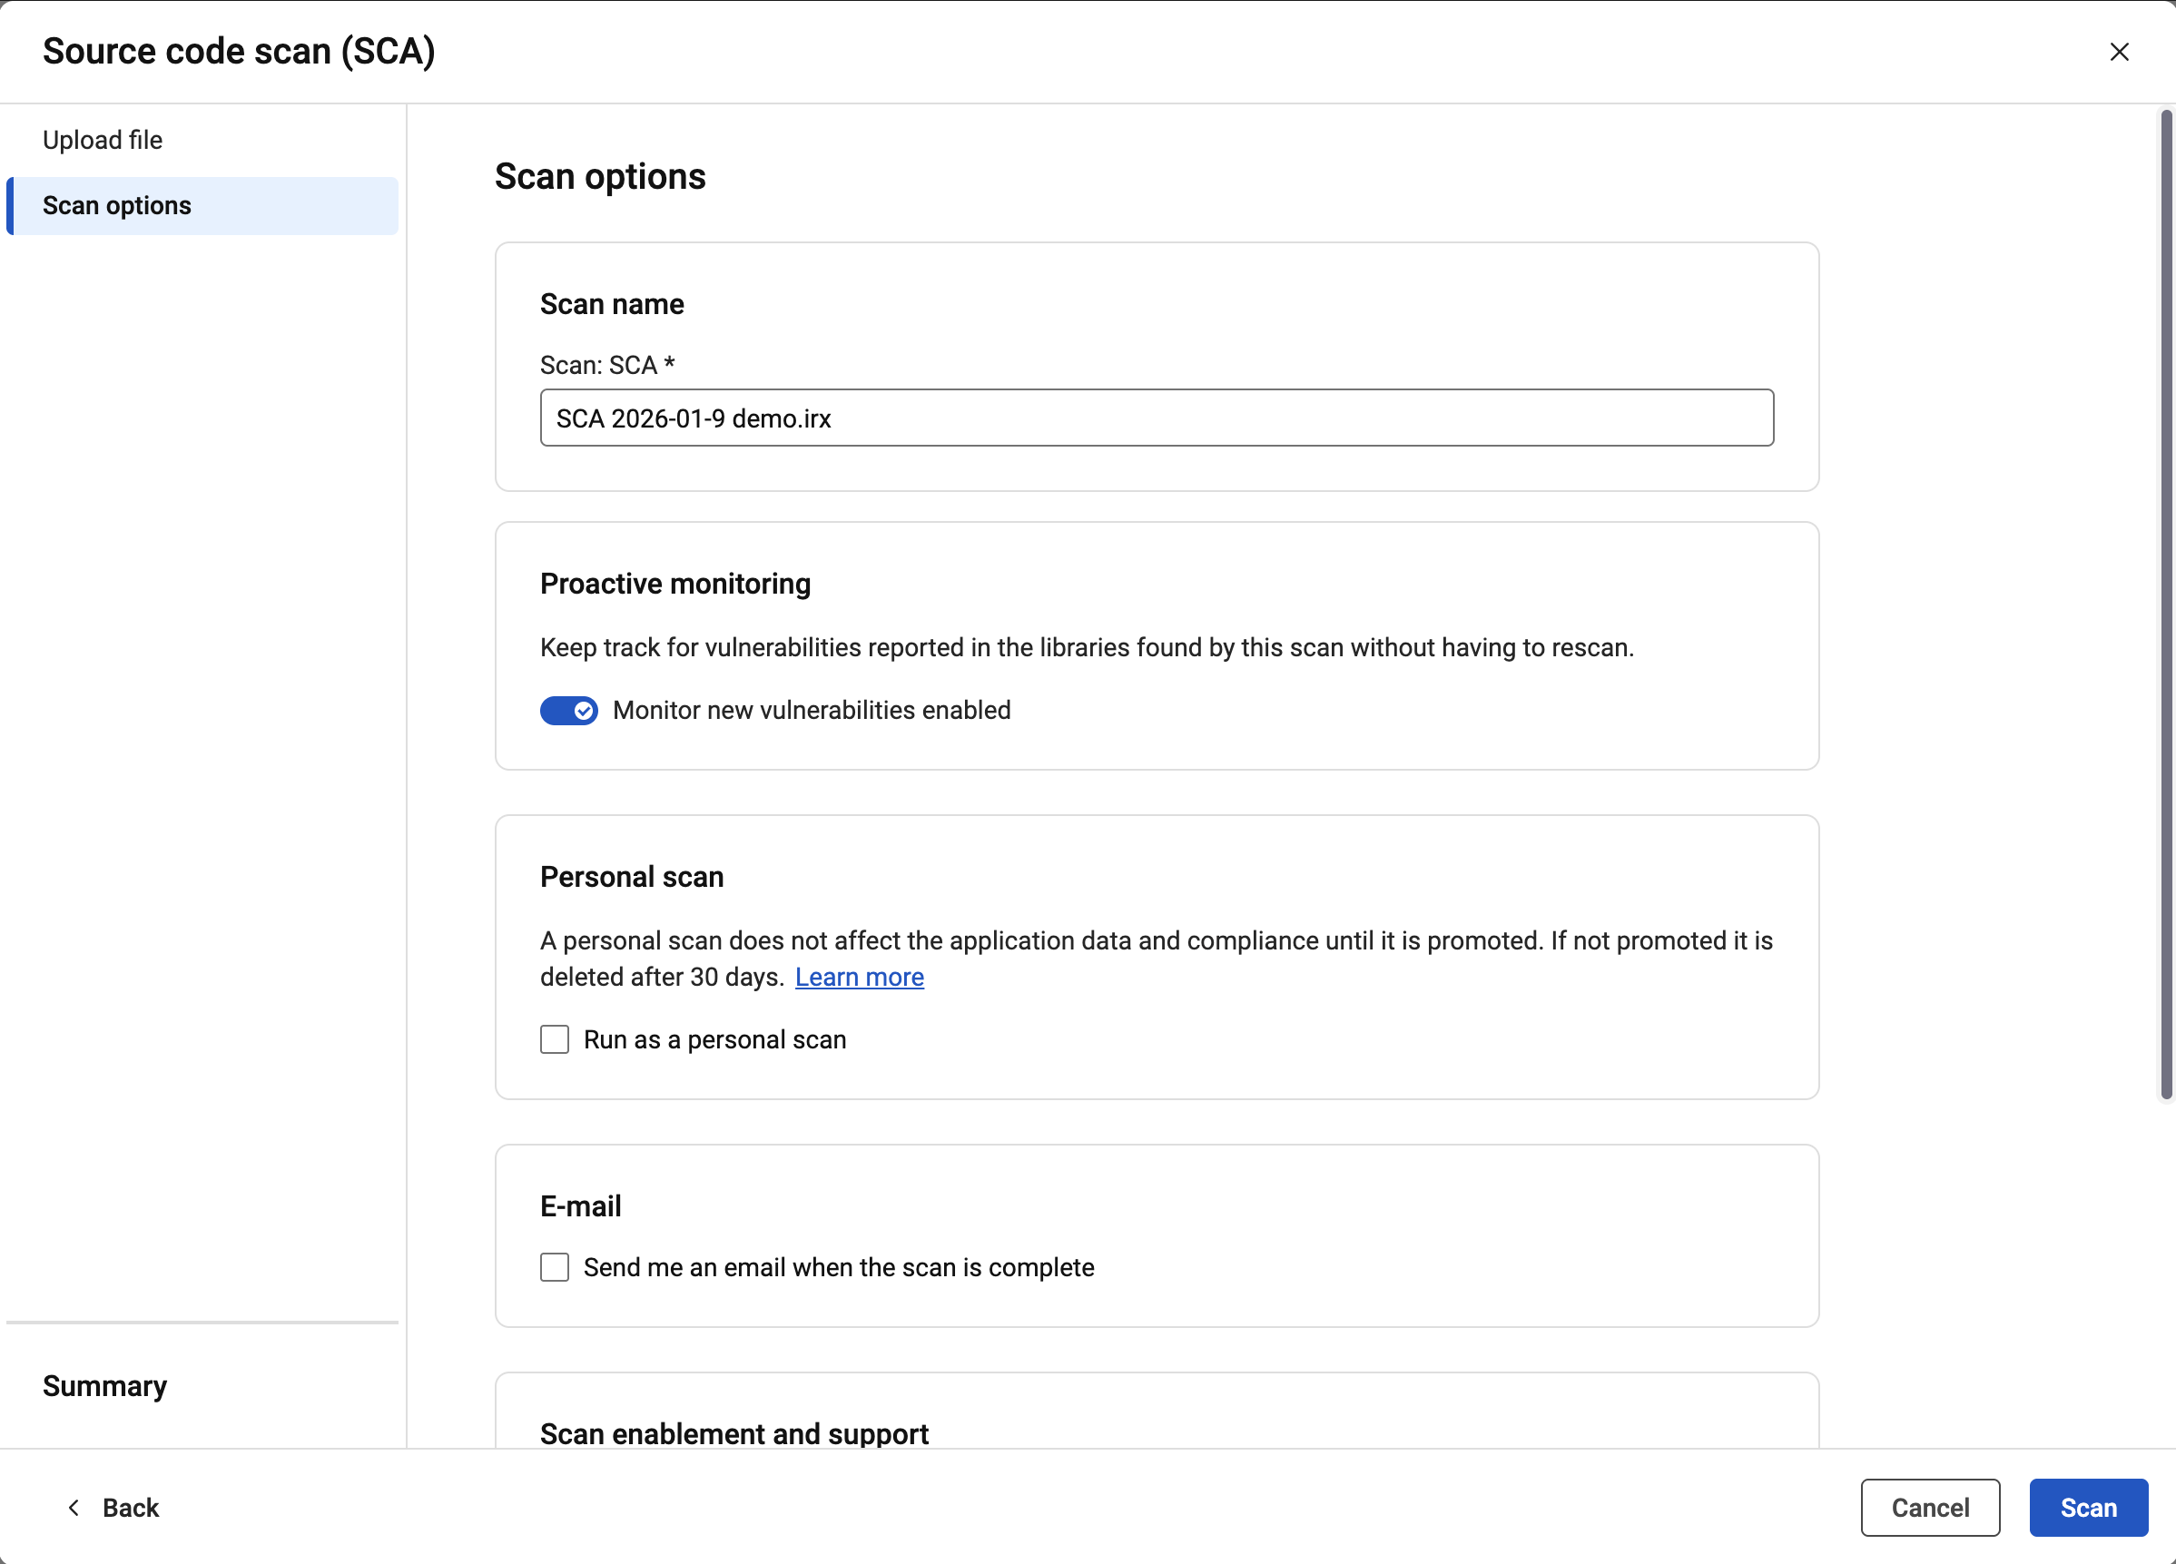This screenshot has height=1564, width=2176.
Task: Cancel the scan setup
Action: click(x=1929, y=1508)
